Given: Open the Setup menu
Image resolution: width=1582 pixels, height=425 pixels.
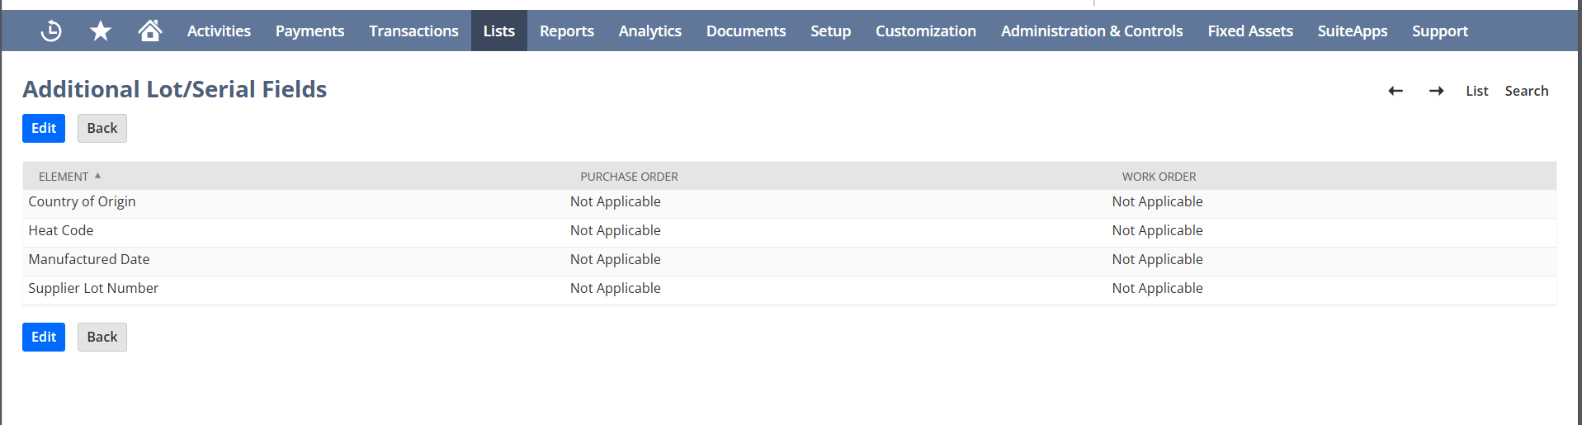Looking at the screenshot, I should (830, 31).
